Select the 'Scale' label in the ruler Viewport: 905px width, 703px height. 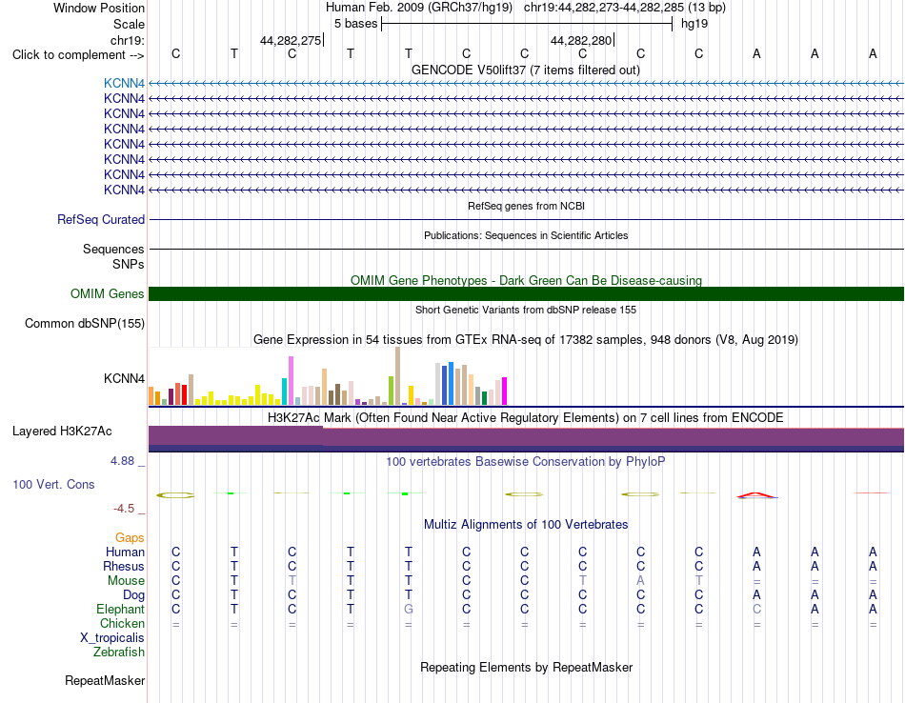[x=129, y=24]
